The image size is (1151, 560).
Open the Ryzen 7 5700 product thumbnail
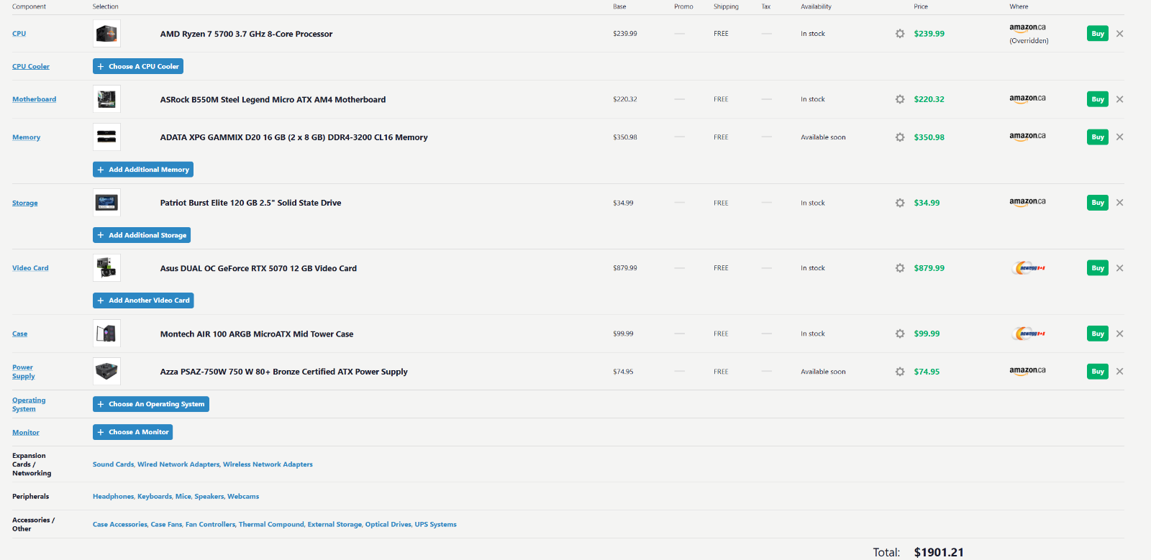click(x=106, y=34)
